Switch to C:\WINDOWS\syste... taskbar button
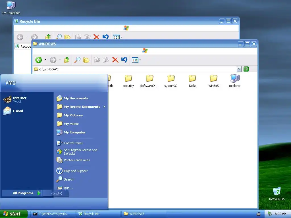The width and height of the screenshot is (291, 218). [53, 214]
